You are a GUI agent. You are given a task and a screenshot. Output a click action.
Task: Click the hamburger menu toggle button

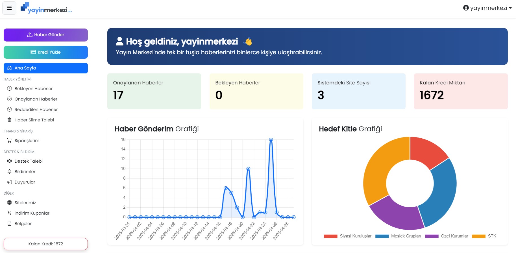point(9,8)
